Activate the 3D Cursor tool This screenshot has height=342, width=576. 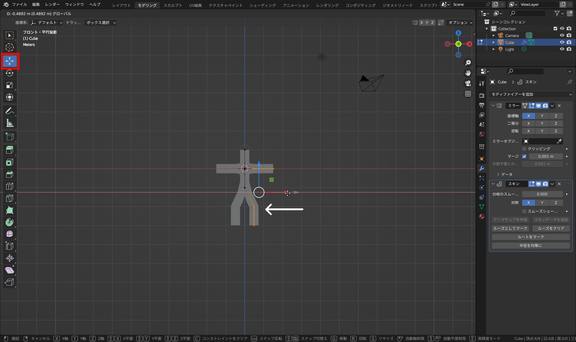click(10, 47)
